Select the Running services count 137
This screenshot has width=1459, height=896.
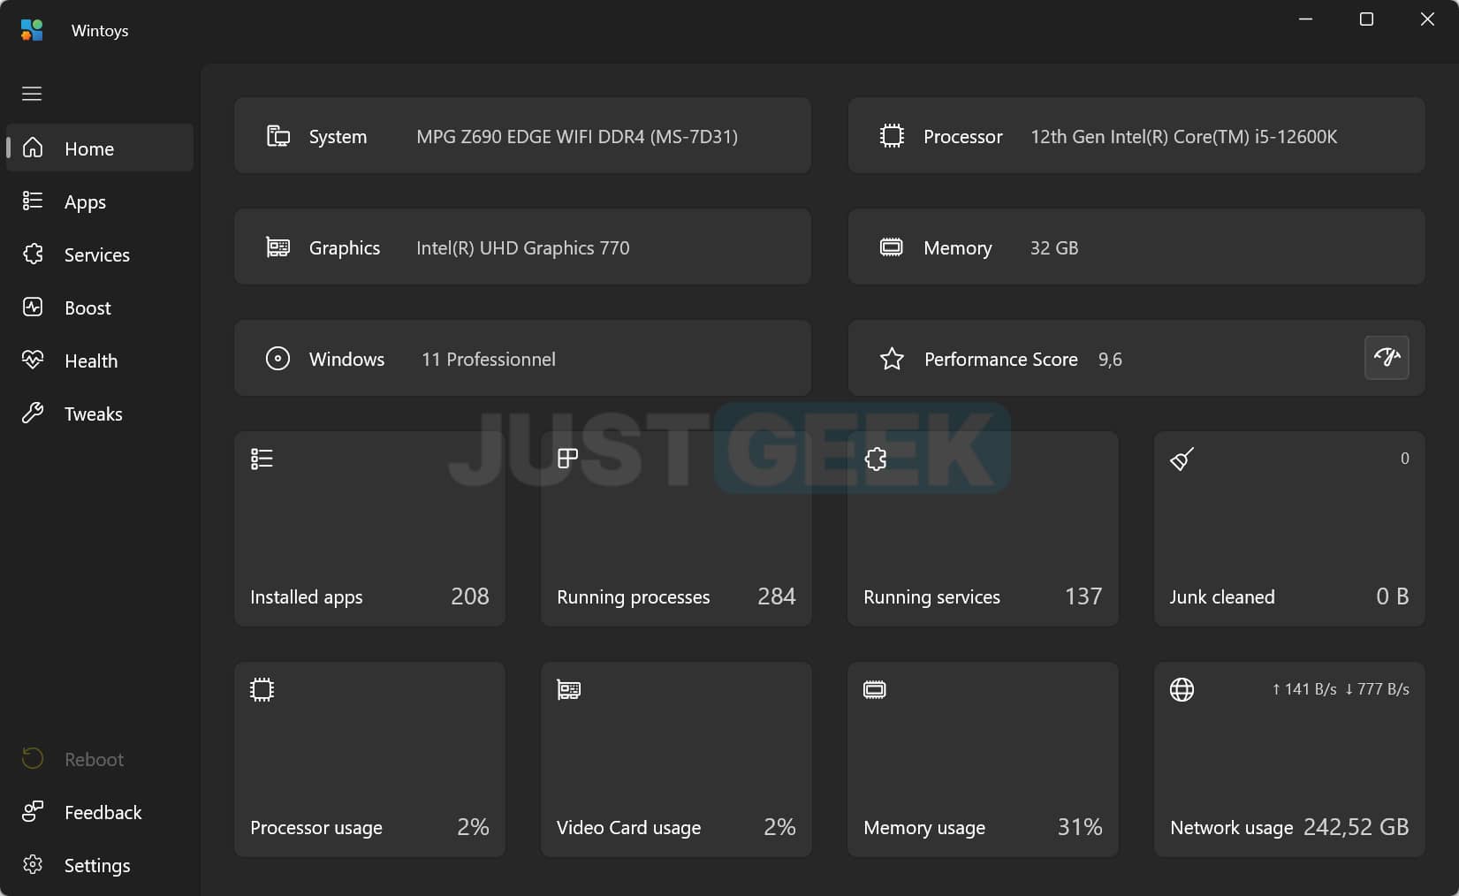pos(1083,596)
